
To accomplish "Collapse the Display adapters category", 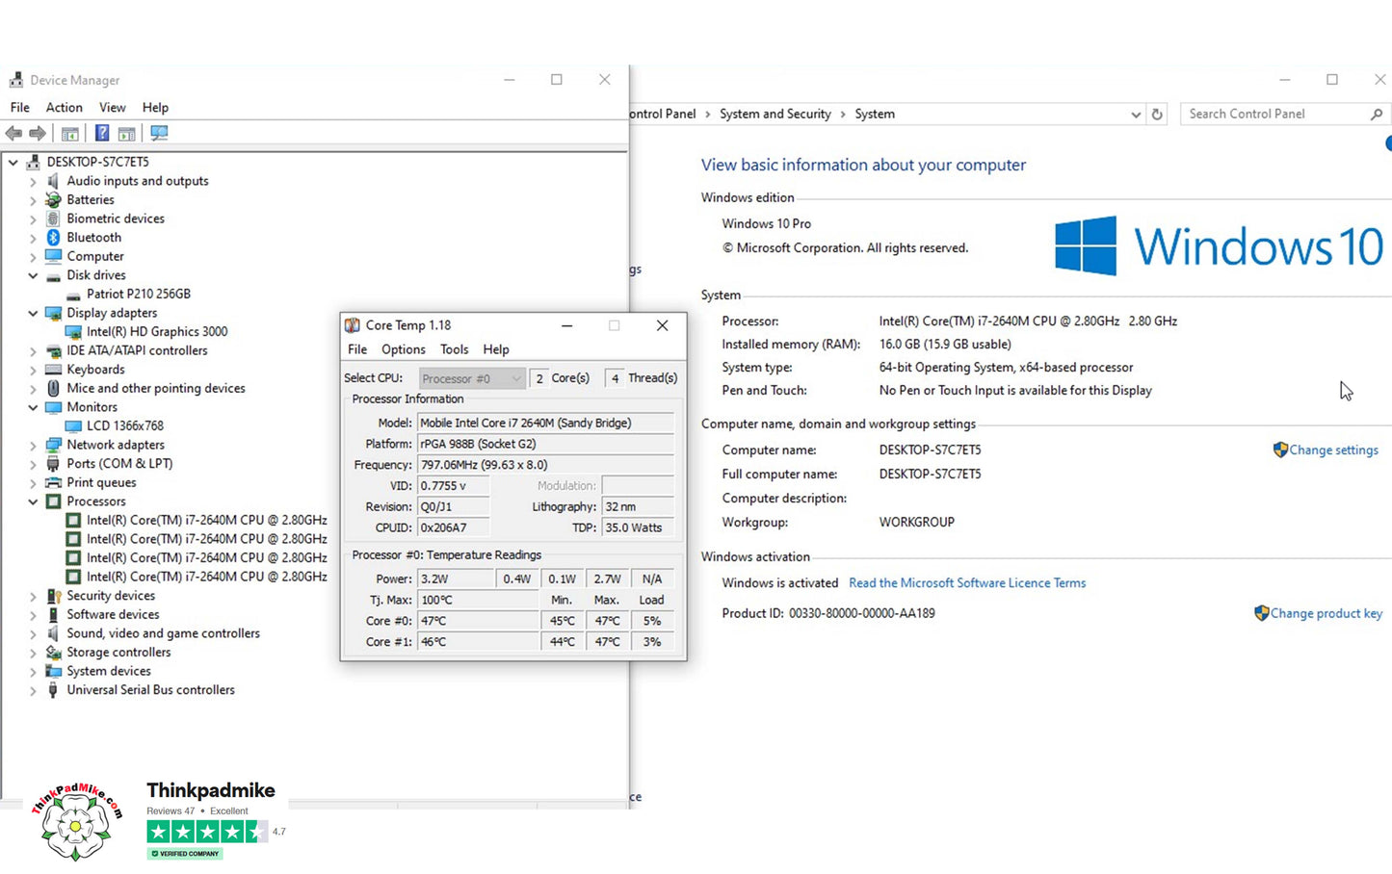I will click(x=33, y=313).
